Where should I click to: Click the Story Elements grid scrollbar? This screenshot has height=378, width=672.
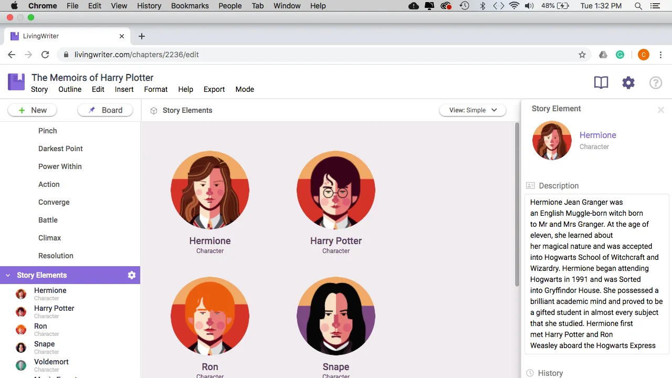click(x=517, y=205)
